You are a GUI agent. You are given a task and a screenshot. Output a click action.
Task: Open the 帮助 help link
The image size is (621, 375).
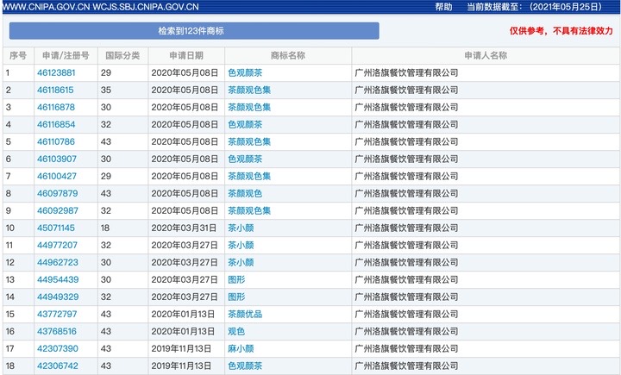point(443,7)
